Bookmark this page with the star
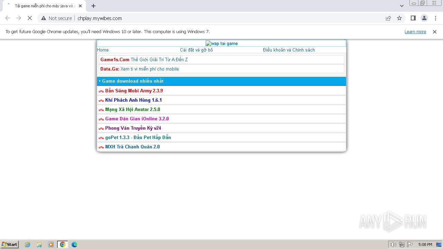Image resolution: width=443 pixels, height=249 pixels. [399, 18]
